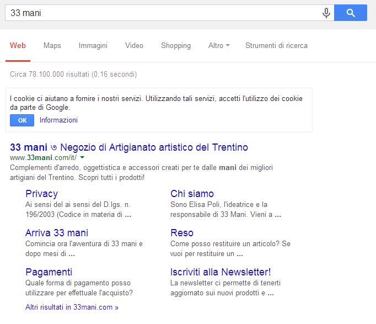This screenshot has height=324, width=376.
Task: Open the Privacy sitelink
Action: [x=41, y=194]
